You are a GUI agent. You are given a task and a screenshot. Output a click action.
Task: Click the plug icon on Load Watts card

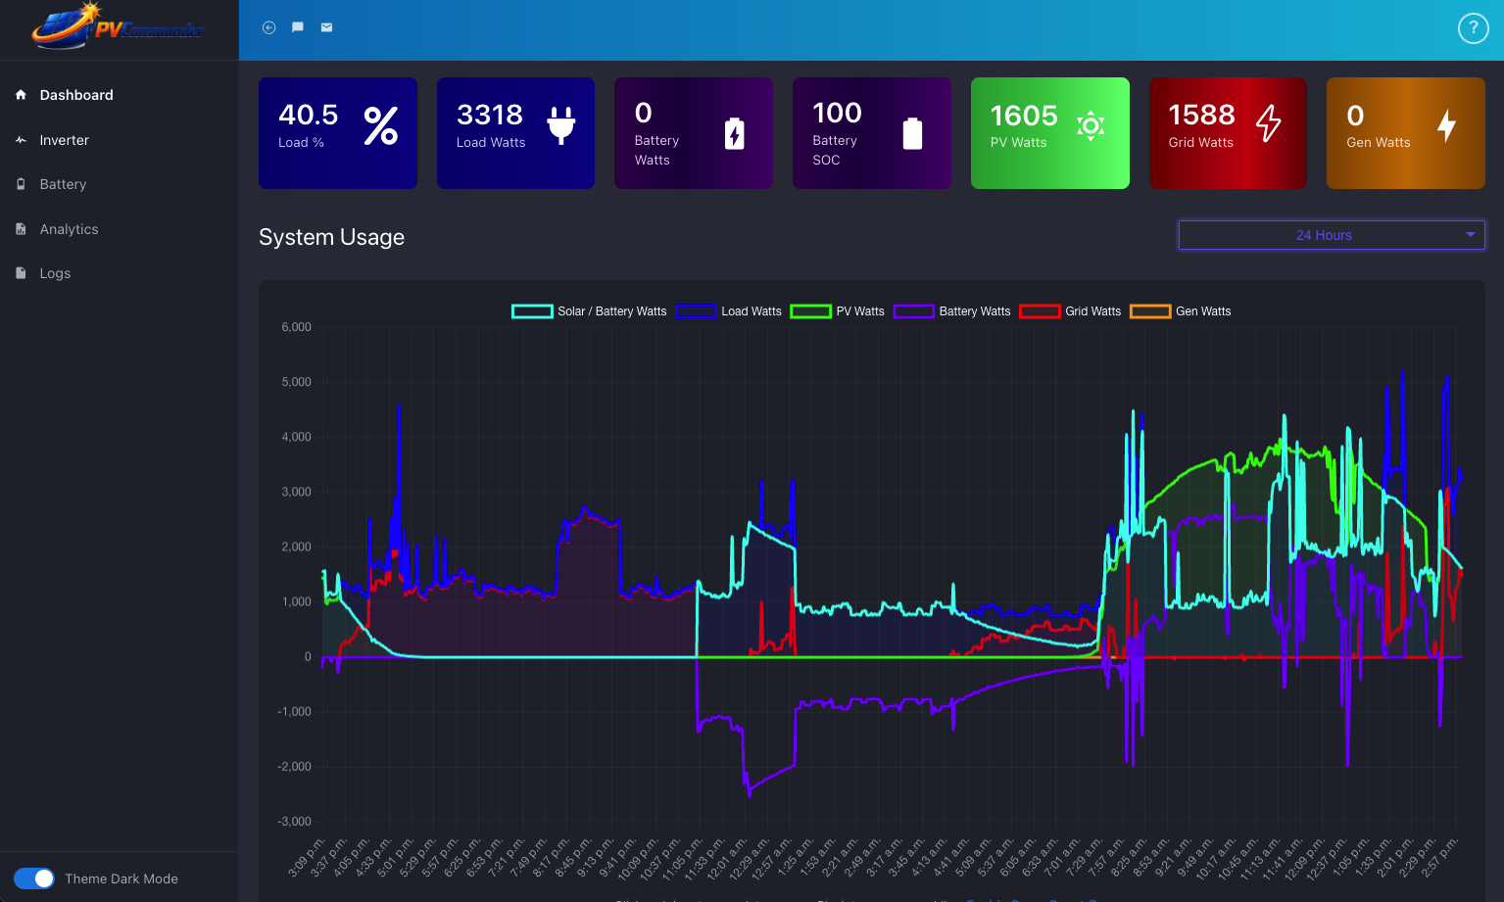(x=561, y=126)
